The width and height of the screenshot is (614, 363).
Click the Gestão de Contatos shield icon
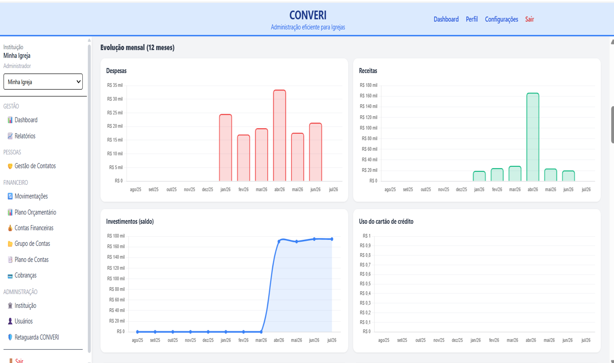click(10, 166)
